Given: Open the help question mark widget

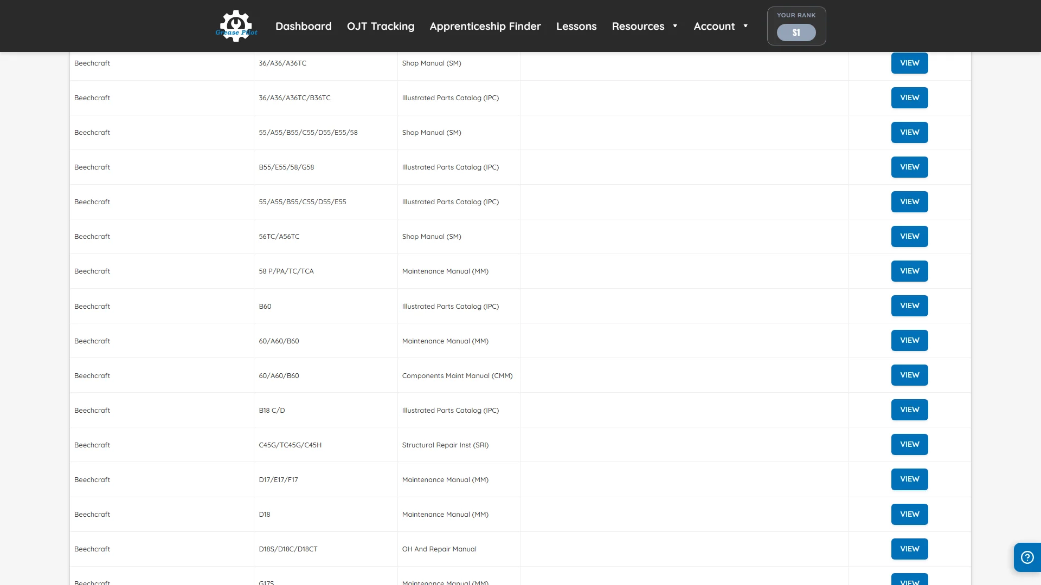Looking at the screenshot, I should [1027, 557].
